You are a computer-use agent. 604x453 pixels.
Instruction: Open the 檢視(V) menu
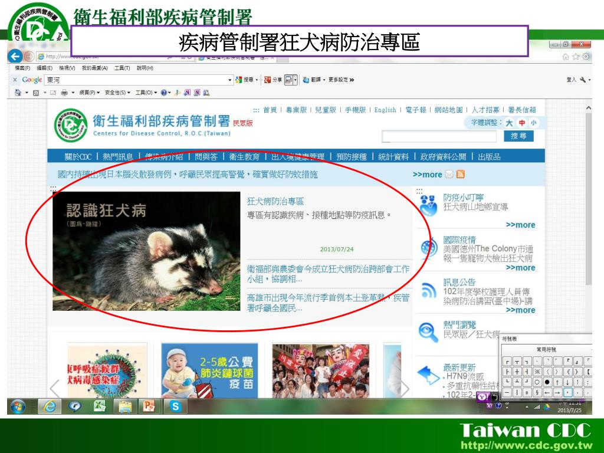coord(67,68)
